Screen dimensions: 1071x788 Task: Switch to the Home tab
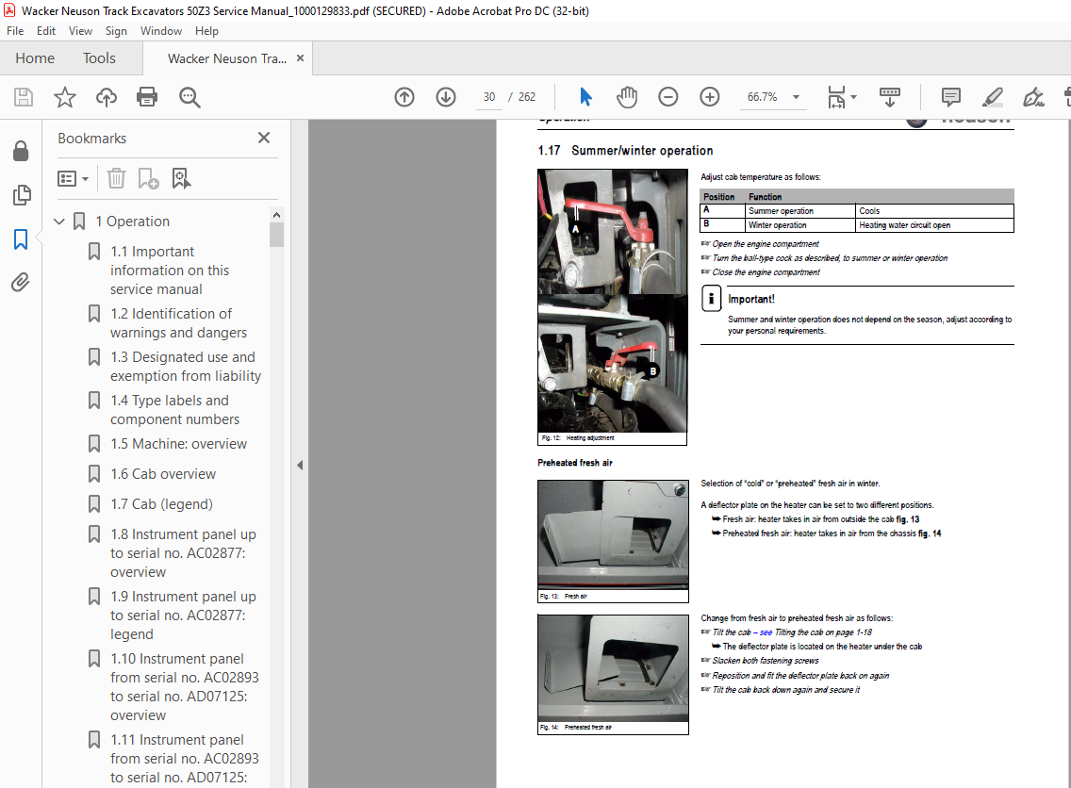pos(35,58)
